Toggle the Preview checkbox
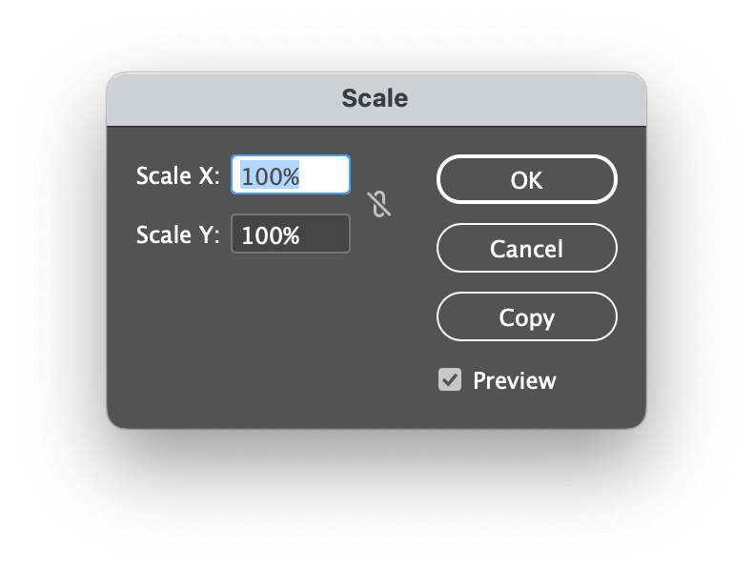This screenshot has height=570, width=753. (450, 380)
